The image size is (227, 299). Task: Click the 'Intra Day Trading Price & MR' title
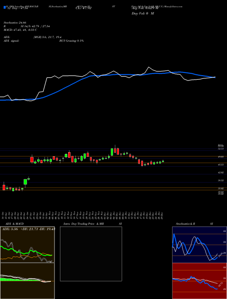click(84, 224)
